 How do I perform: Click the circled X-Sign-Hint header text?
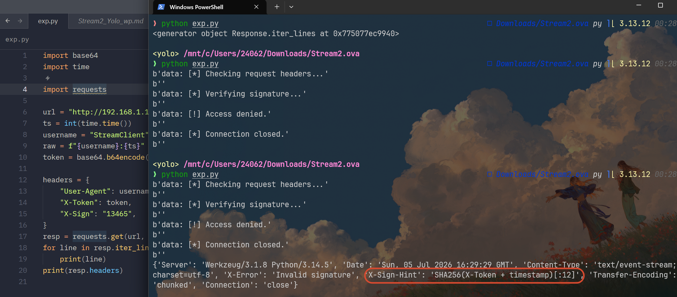click(474, 275)
